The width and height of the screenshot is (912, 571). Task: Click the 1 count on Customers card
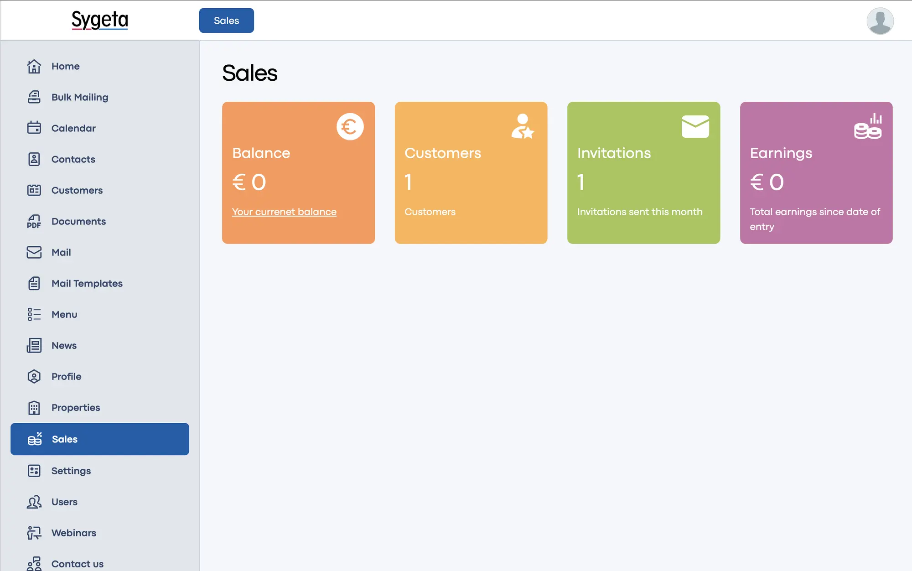(x=408, y=182)
